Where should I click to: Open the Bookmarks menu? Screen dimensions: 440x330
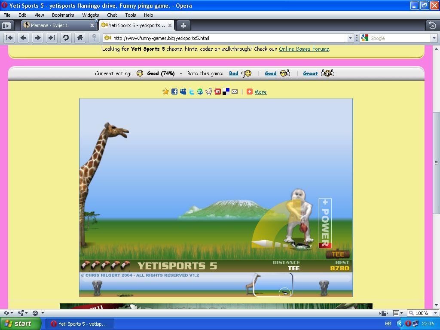click(63, 15)
